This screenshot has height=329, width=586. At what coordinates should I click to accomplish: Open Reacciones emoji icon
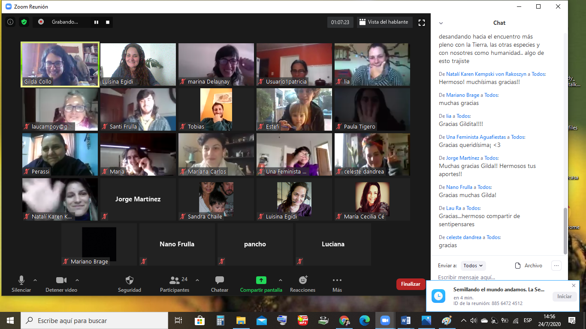(303, 280)
